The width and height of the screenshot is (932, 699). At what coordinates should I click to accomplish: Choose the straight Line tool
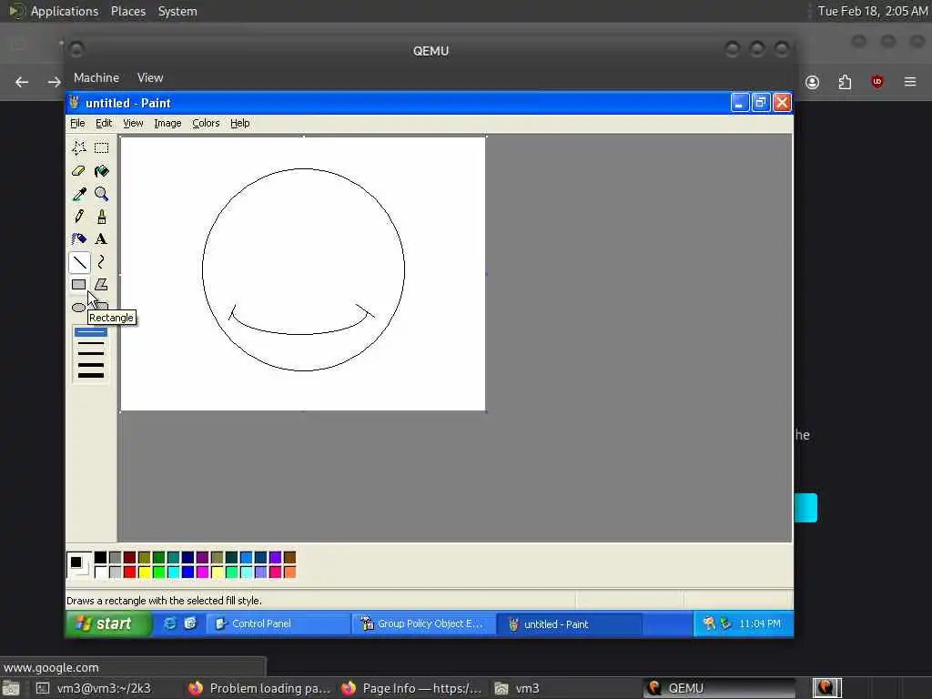click(79, 261)
